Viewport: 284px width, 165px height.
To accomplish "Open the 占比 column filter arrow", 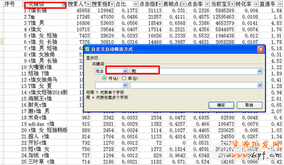I will coord(136,4).
